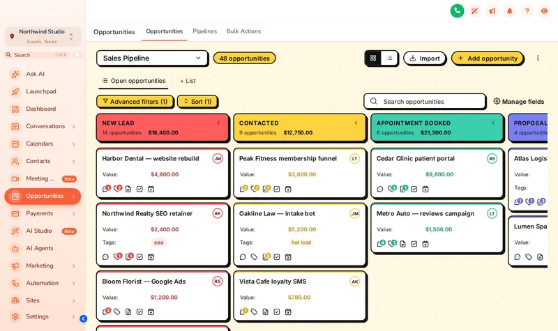
Task: Open Manage fields settings
Action: click(518, 102)
